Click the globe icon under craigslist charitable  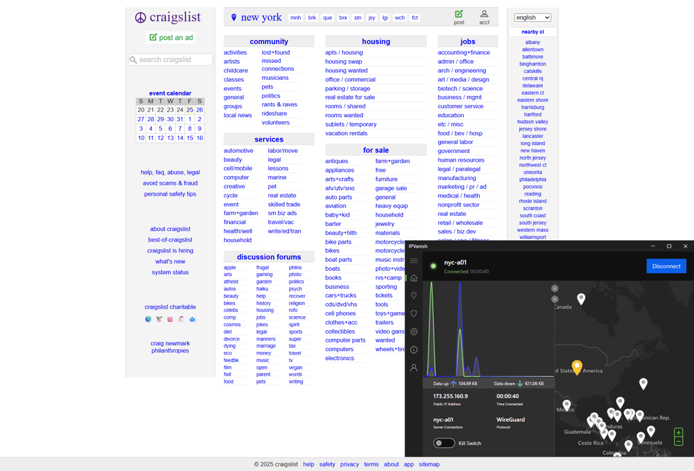coord(148,319)
